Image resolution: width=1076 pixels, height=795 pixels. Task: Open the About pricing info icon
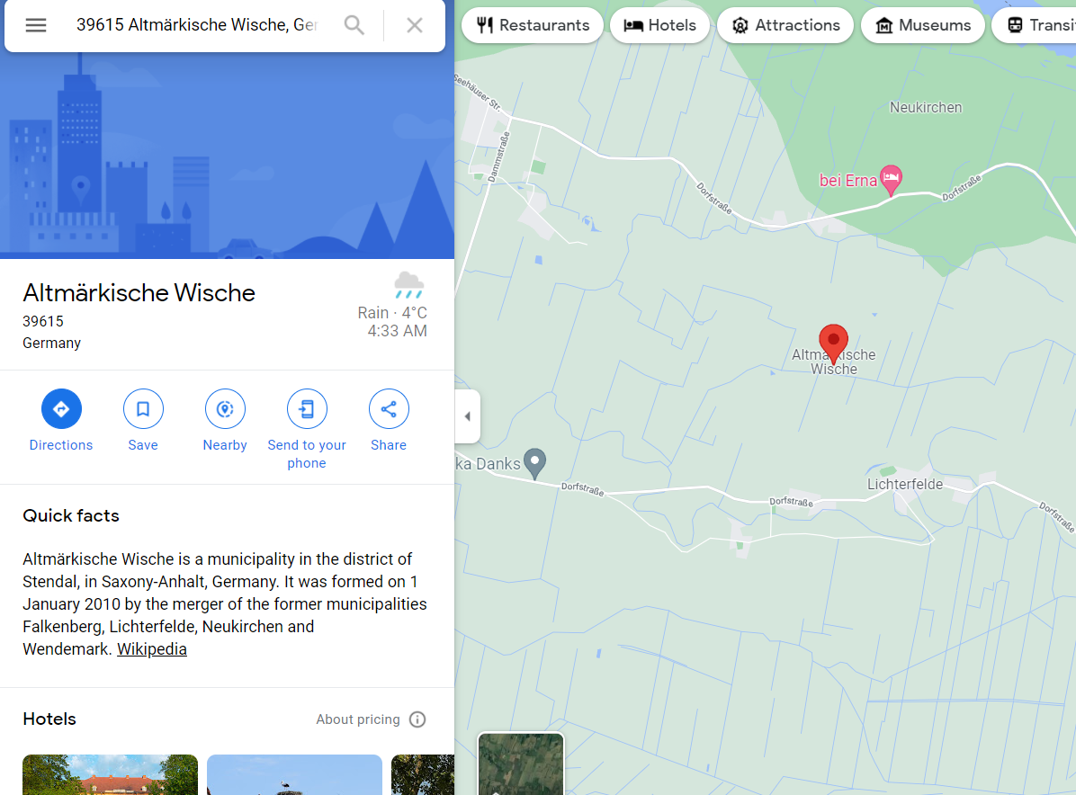[x=417, y=719]
